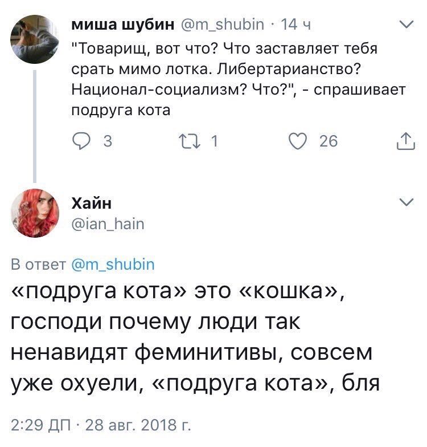Open the chevron dropdown on Хайн's tweet
This screenshot has width=427, height=447.
click(x=405, y=202)
